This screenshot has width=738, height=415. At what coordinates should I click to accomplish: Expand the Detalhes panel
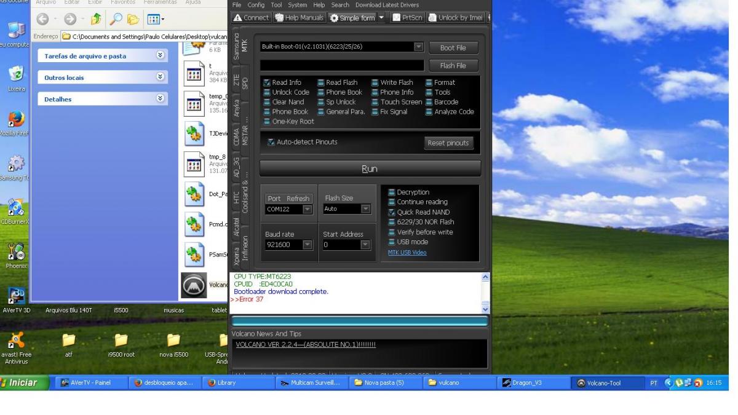tap(161, 98)
